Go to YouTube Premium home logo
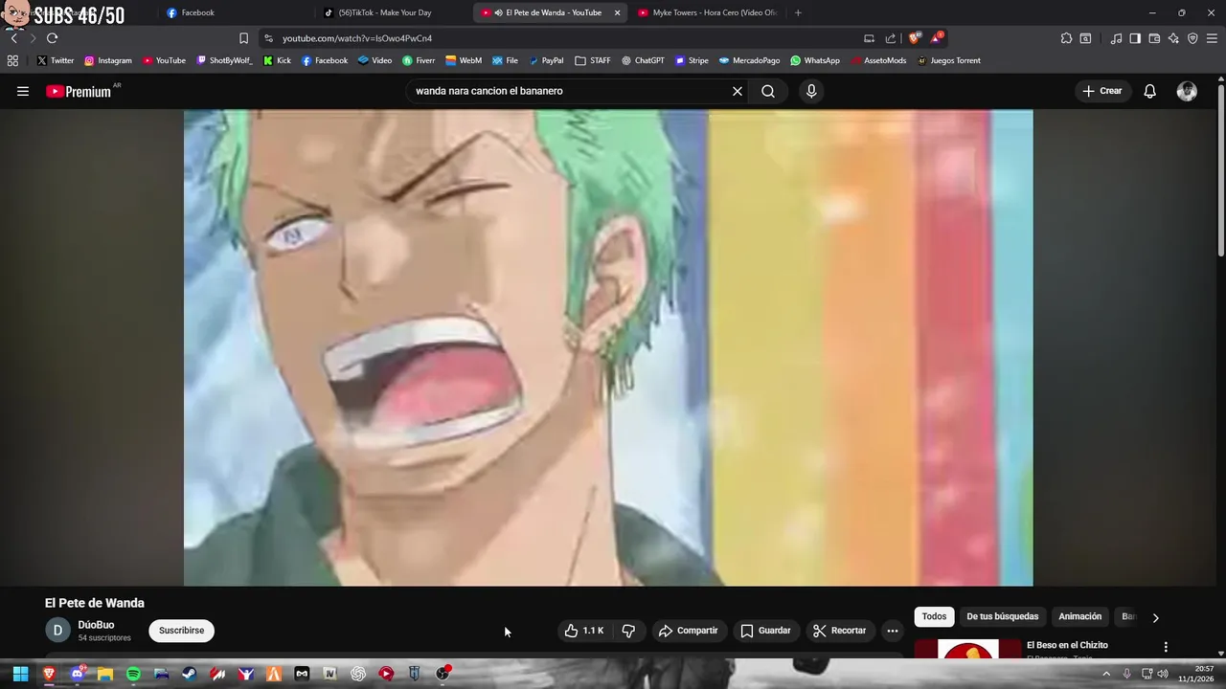 point(79,91)
